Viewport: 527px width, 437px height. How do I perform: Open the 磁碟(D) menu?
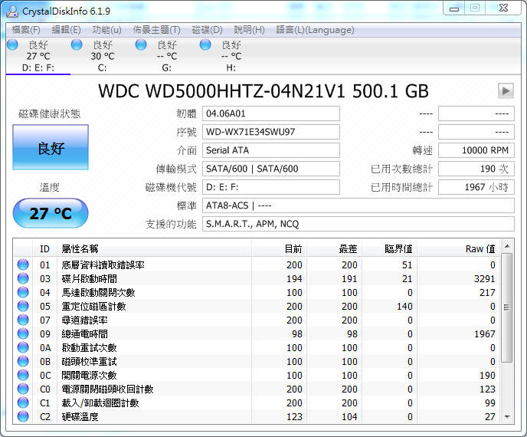pos(207,30)
